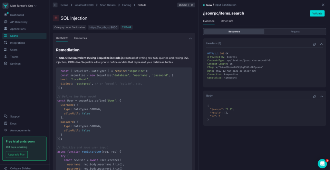Click the Upgrade Plan button
Viewport: 330px width, 170px height.
[x=17, y=155]
